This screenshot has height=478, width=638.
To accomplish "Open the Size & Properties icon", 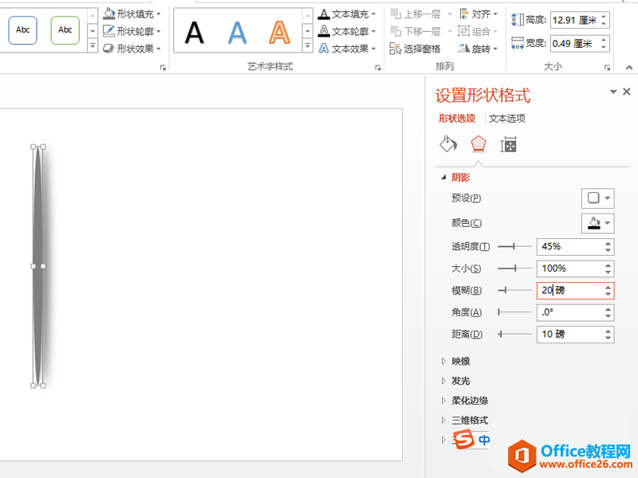I will 508,144.
